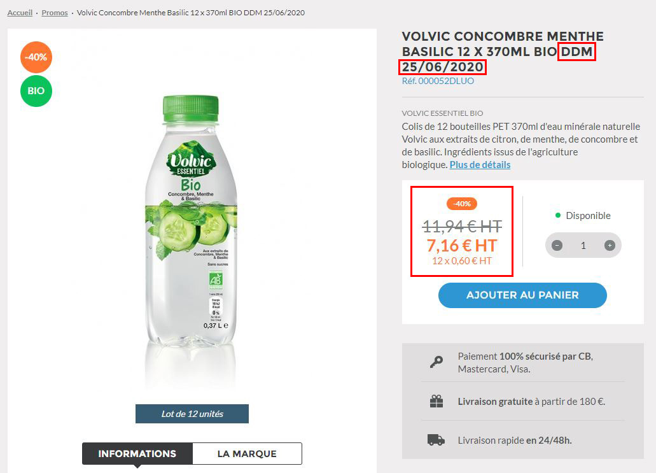Viewport: 656px width, 473px height.
Task: Increase quantity with the plus button
Action: 610,245
